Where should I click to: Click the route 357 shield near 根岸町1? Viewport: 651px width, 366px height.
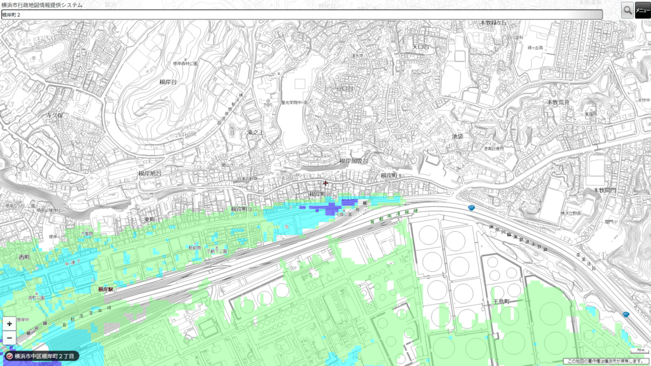click(x=471, y=208)
